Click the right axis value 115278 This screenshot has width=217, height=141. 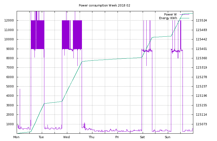[201, 77]
